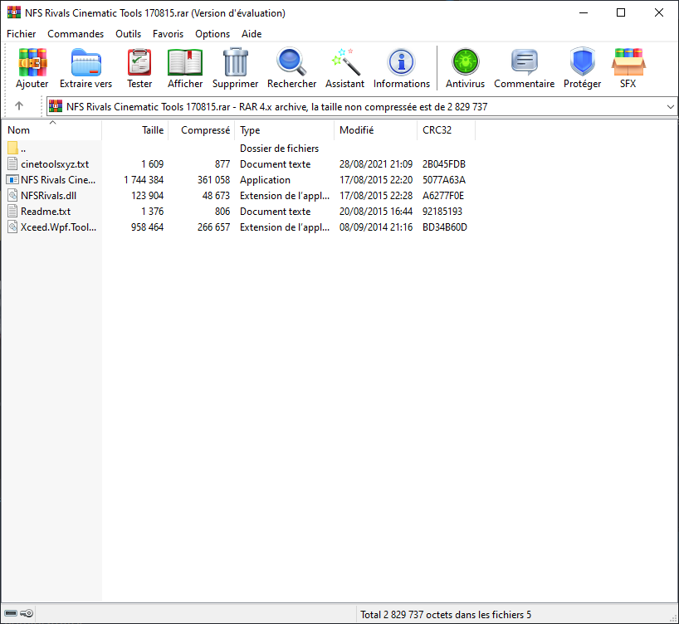The width and height of the screenshot is (679, 624).
Task: Click the date 20/08/2015 16:44
Action: click(x=376, y=212)
